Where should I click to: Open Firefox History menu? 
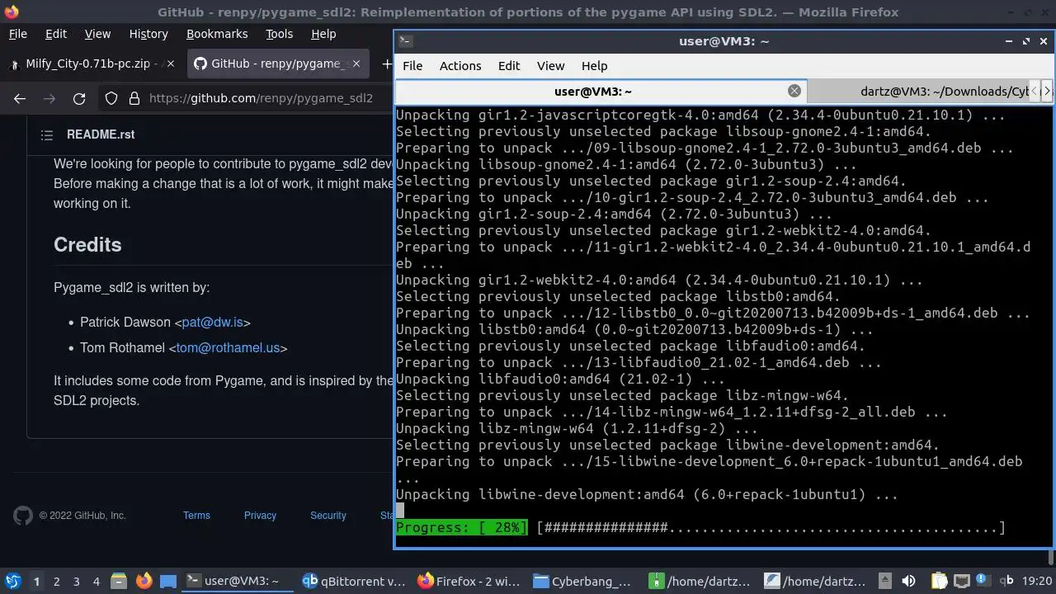[148, 34]
